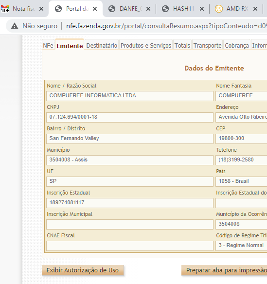Click the smiley icon on AMD RX tab
267x284 pixels.
[219, 9]
